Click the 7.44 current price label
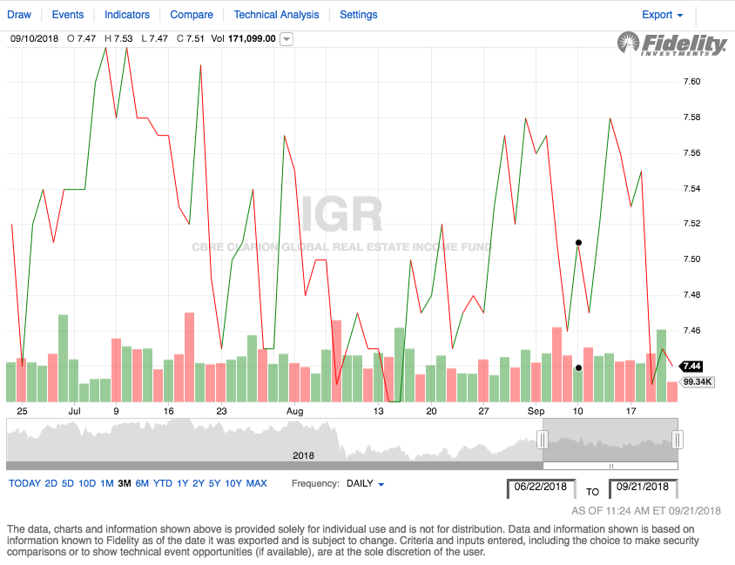This screenshot has width=735, height=565. (691, 367)
